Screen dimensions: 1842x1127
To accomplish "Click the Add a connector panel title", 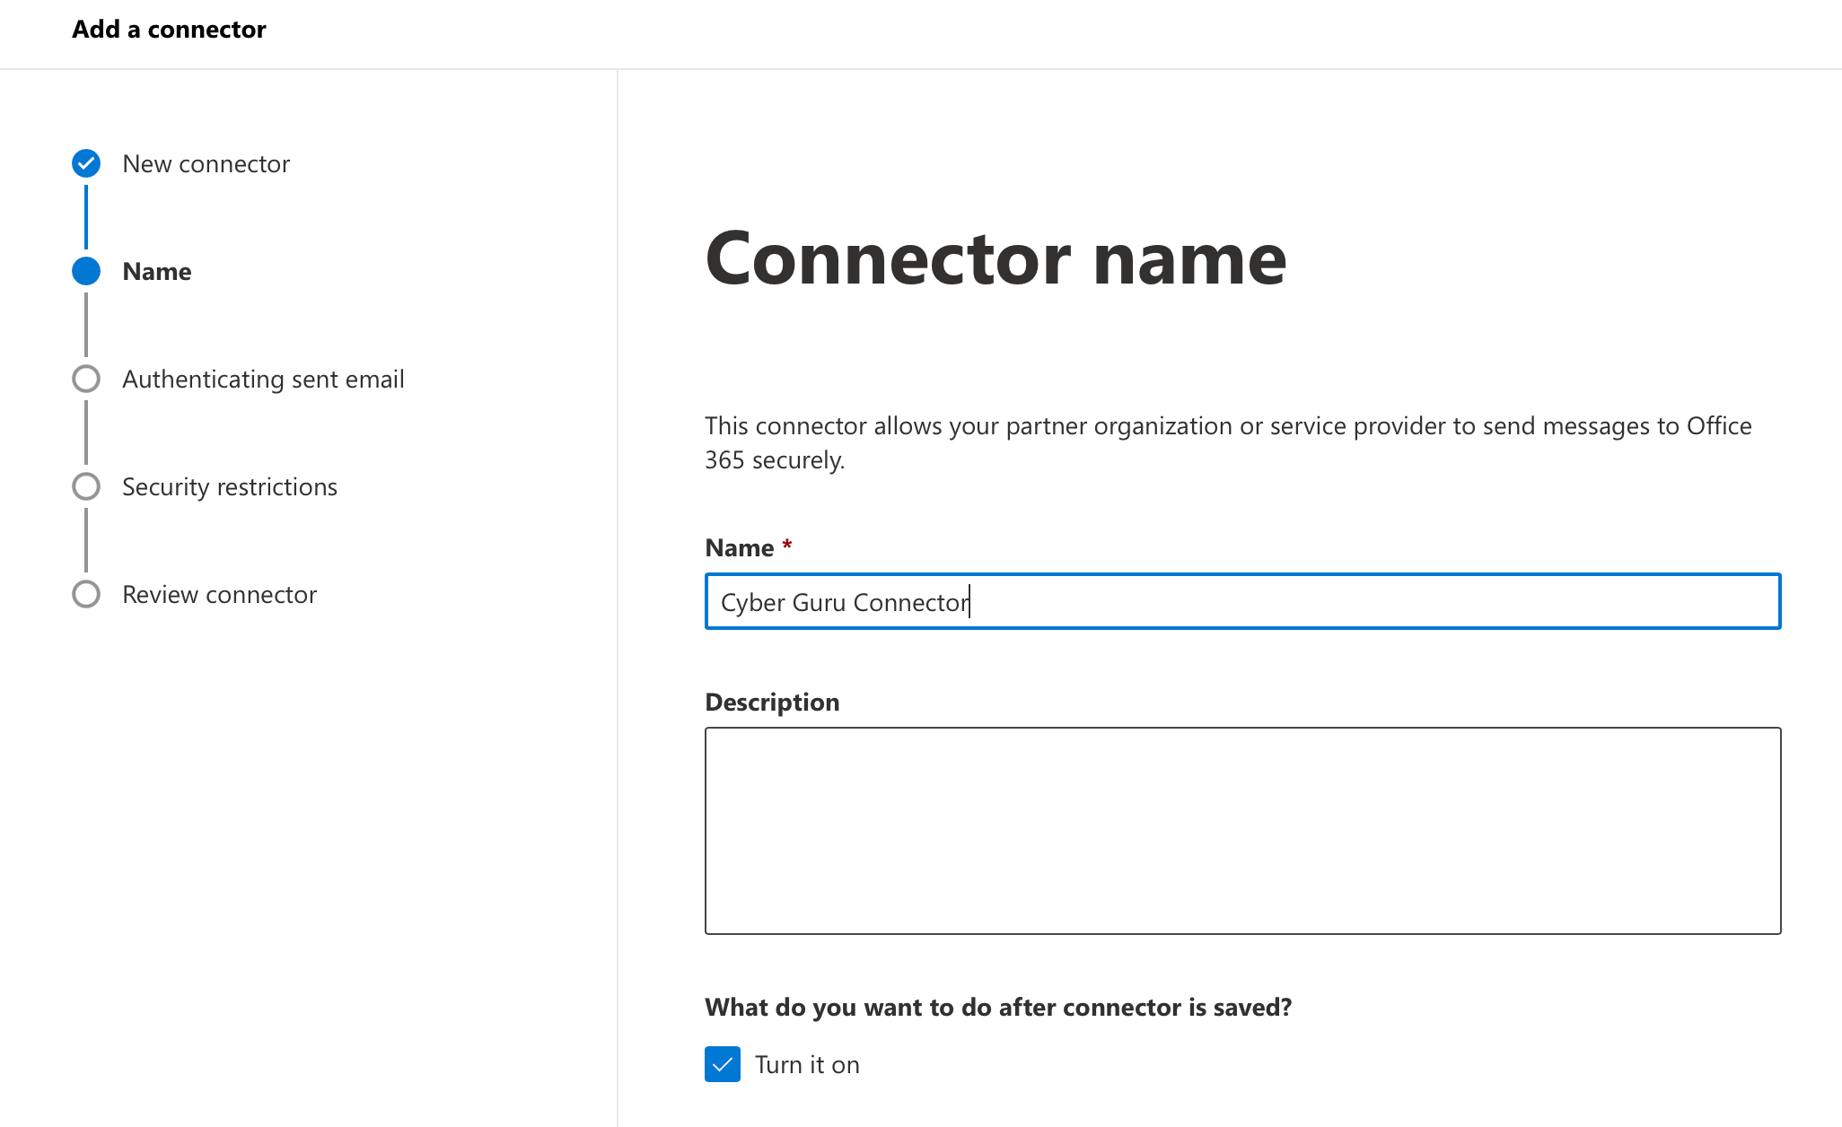I will [x=169, y=30].
